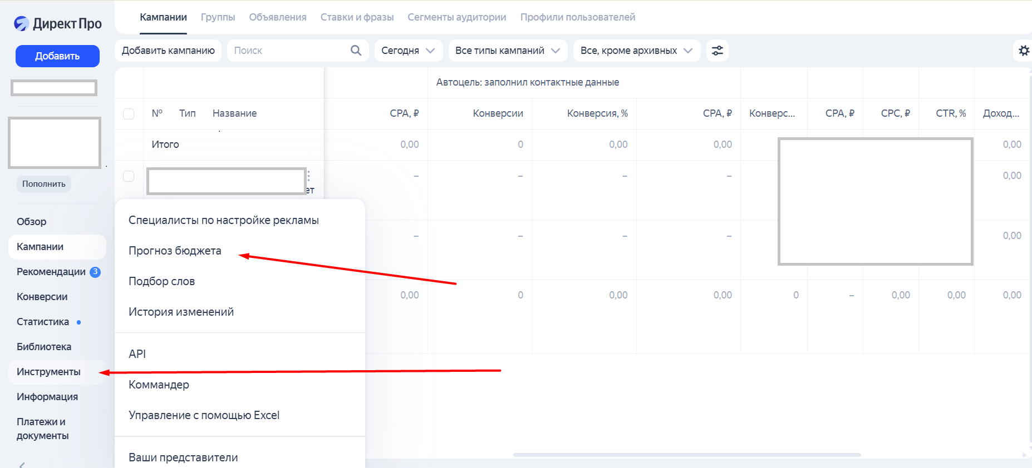Check the first campaign row checkbox
This screenshot has height=468, width=1032.
tap(129, 176)
